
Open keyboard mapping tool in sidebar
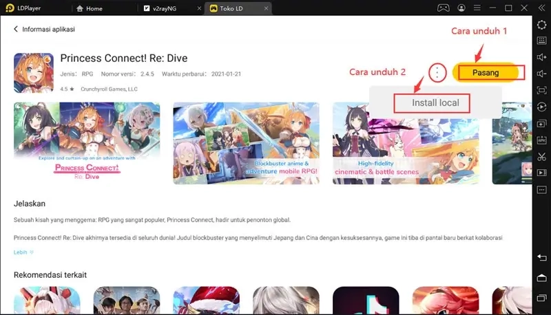point(541,41)
